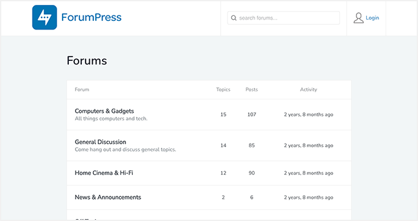Image resolution: width=418 pixels, height=221 pixels.
Task: Click the ForumPress site title text
Action: tap(92, 17)
